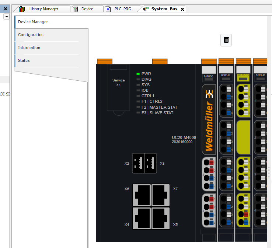
Task: Select Device Manager in side menu
Action: coord(51,22)
